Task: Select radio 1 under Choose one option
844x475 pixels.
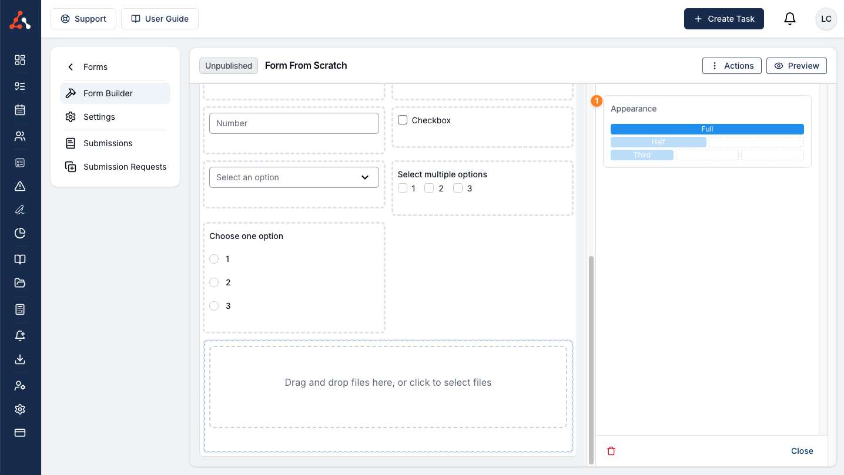Action: (214, 259)
